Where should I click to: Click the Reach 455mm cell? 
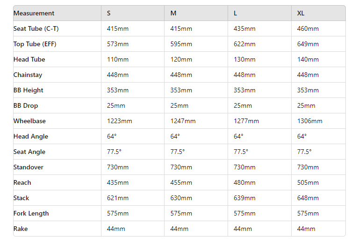(x=181, y=182)
